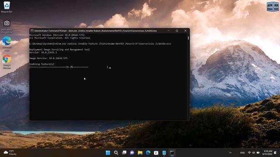This screenshot has height=157, width=280.
Task: Click the 76.2% progress bar text
Action: (70, 67)
